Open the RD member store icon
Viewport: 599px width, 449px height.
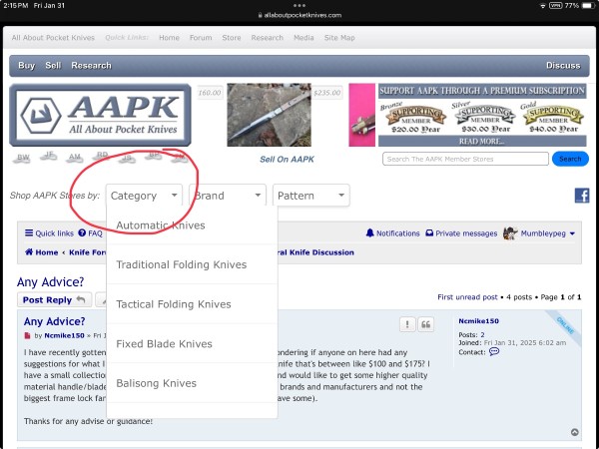coord(102,156)
